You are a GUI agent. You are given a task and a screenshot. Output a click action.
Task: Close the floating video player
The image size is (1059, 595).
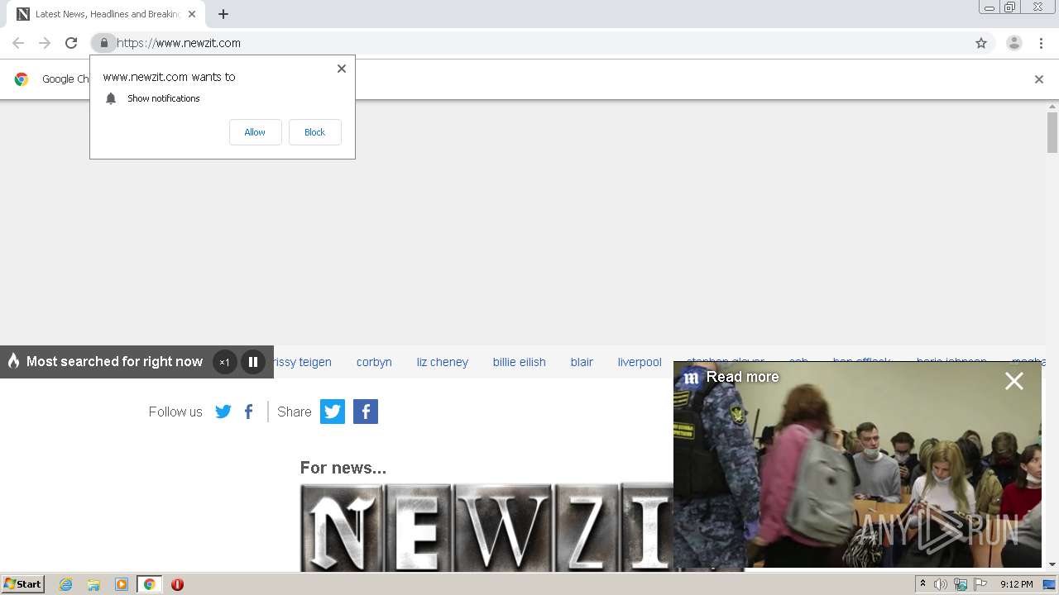point(1014,381)
